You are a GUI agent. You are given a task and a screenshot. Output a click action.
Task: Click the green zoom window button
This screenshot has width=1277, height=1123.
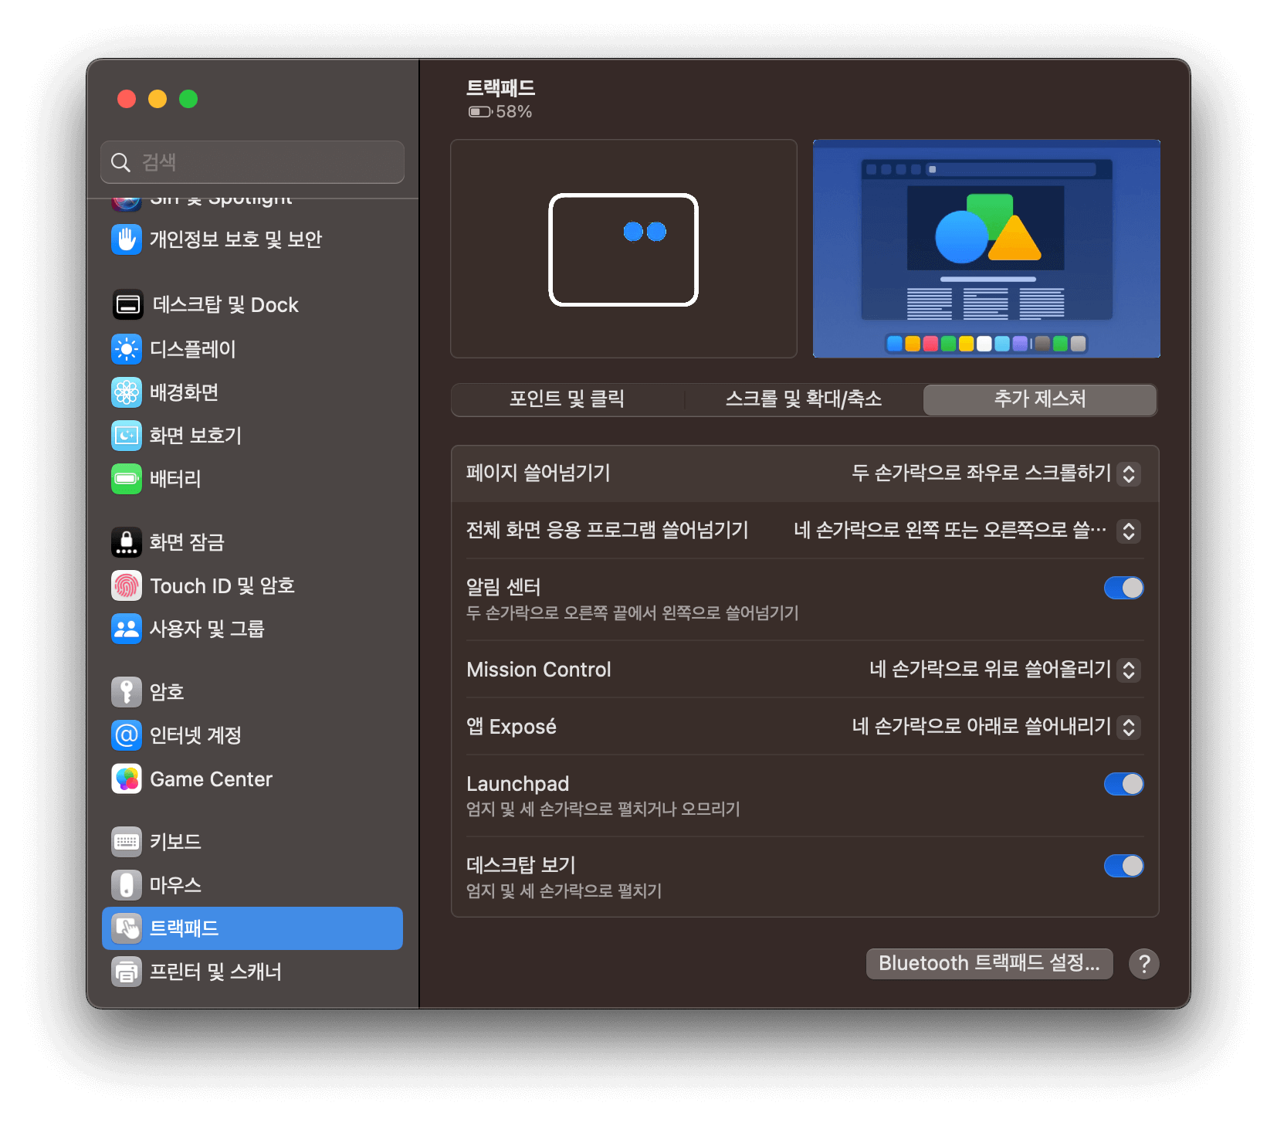[188, 99]
